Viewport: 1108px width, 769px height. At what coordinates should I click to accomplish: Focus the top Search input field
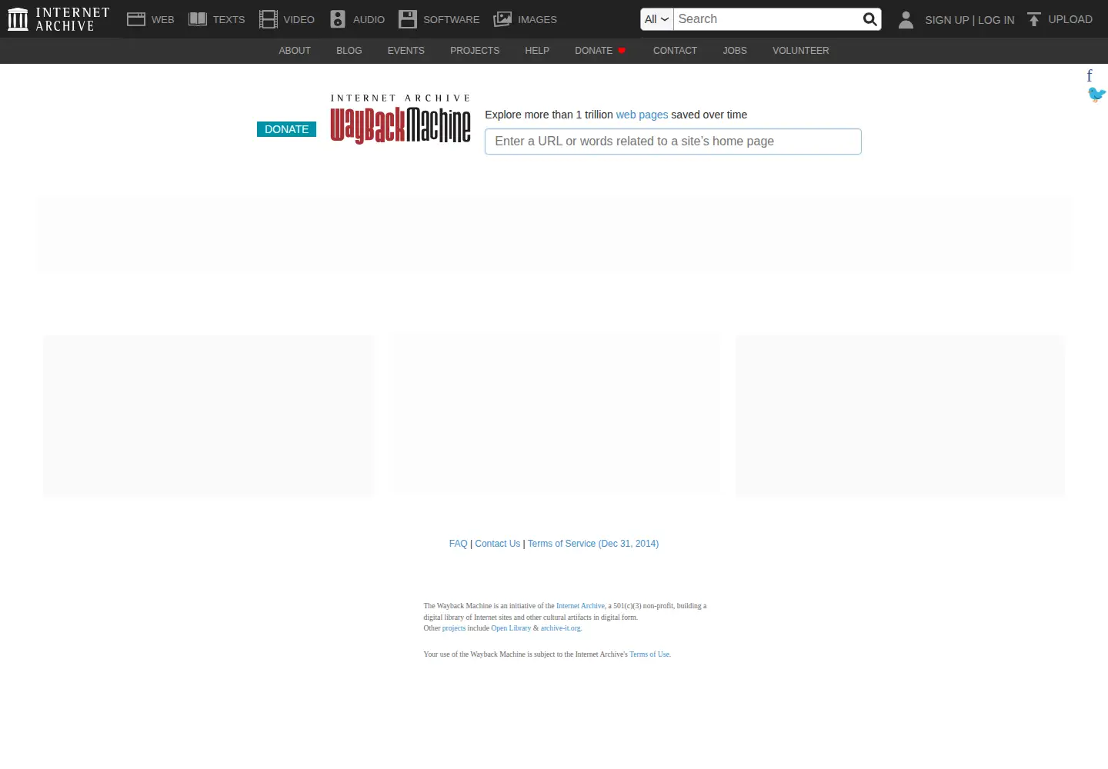click(x=767, y=19)
